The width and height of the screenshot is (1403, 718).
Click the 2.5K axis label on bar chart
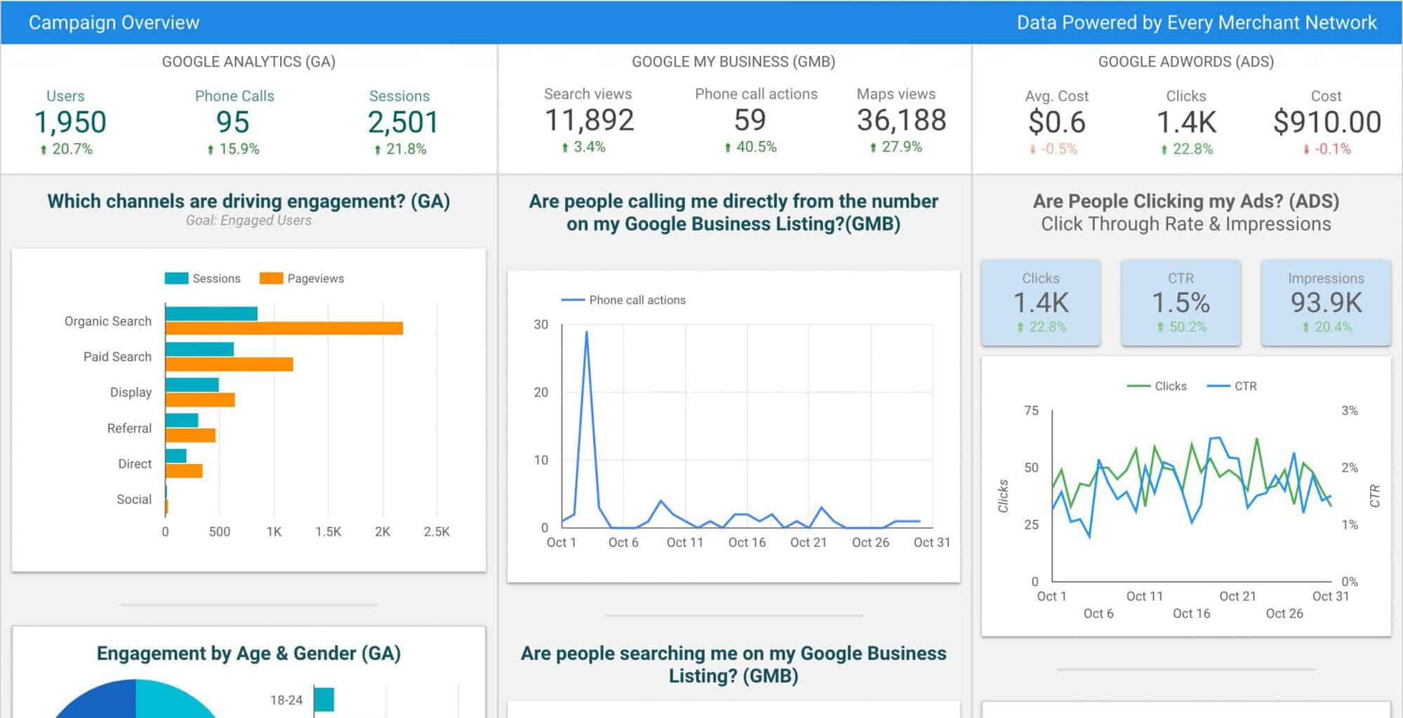pos(437,532)
